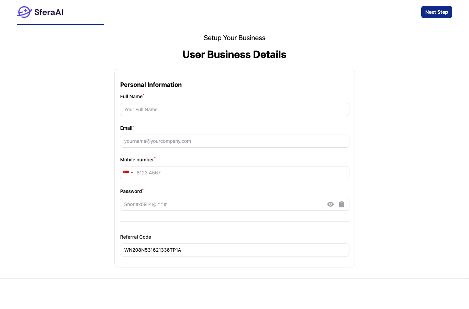The height and width of the screenshot is (309, 469).
Task: Click into the Email address field
Action: point(235,141)
